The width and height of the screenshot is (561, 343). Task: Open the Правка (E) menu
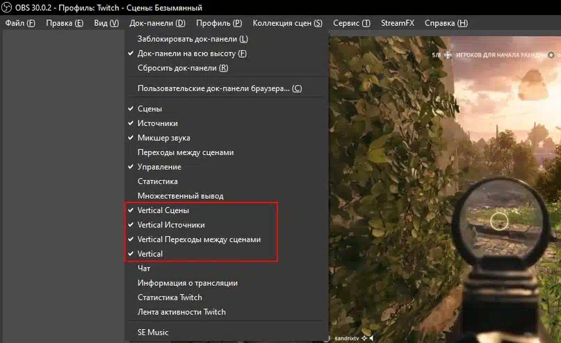click(x=65, y=23)
